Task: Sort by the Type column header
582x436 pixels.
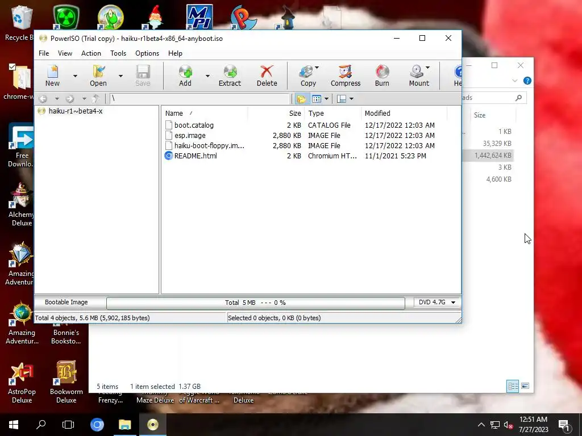Action: point(333,114)
